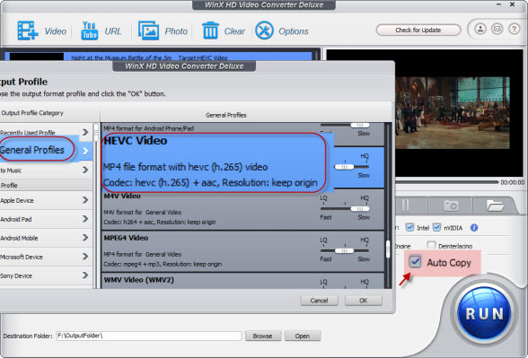Image resolution: width=528 pixels, height=358 pixels.
Task: Click the add Video icon
Action: 28,31
